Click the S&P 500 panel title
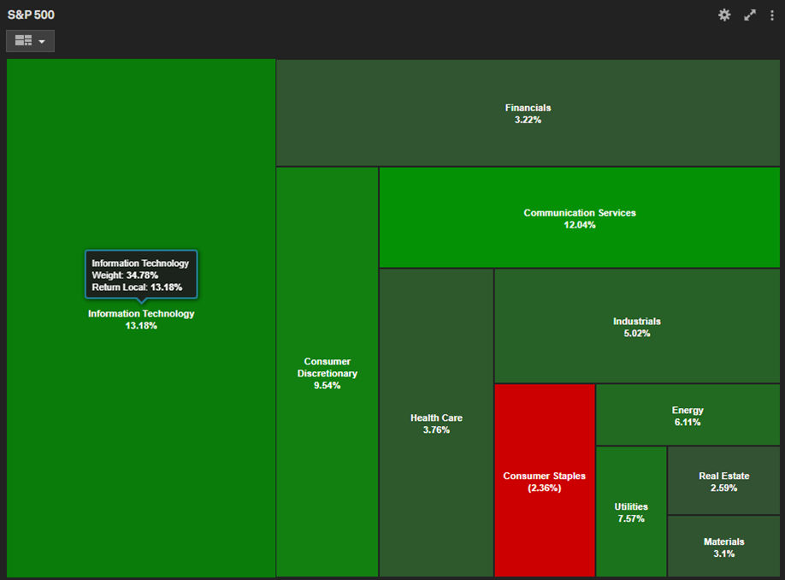Viewport: 785px width, 580px height. point(31,15)
